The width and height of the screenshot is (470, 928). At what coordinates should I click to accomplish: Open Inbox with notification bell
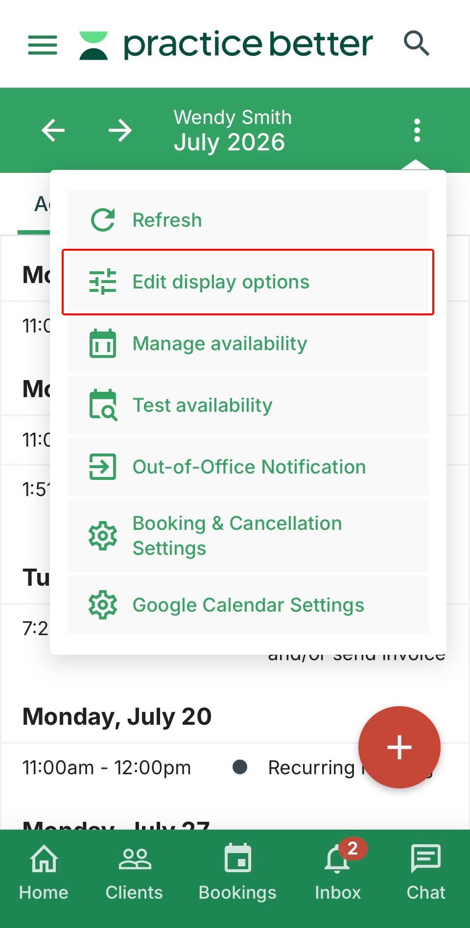(338, 873)
